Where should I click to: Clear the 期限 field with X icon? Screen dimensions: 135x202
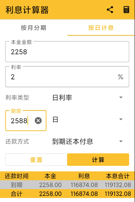[x=38, y=120]
